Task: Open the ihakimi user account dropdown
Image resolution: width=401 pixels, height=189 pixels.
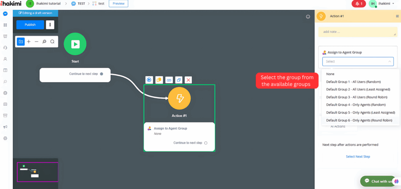Action: [x=382, y=4]
